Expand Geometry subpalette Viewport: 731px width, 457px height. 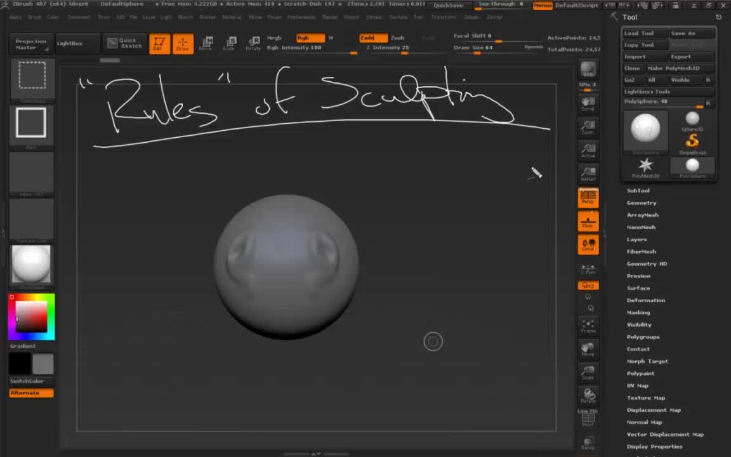(642, 203)
